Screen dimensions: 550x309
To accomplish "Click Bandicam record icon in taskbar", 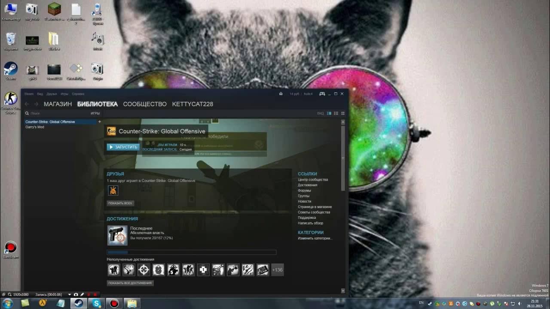I will [114, 303].
